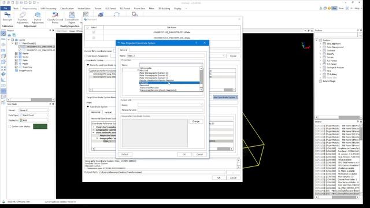Click the yellow smiley icon in top bar
370x208 pixels.
(329, 8)
